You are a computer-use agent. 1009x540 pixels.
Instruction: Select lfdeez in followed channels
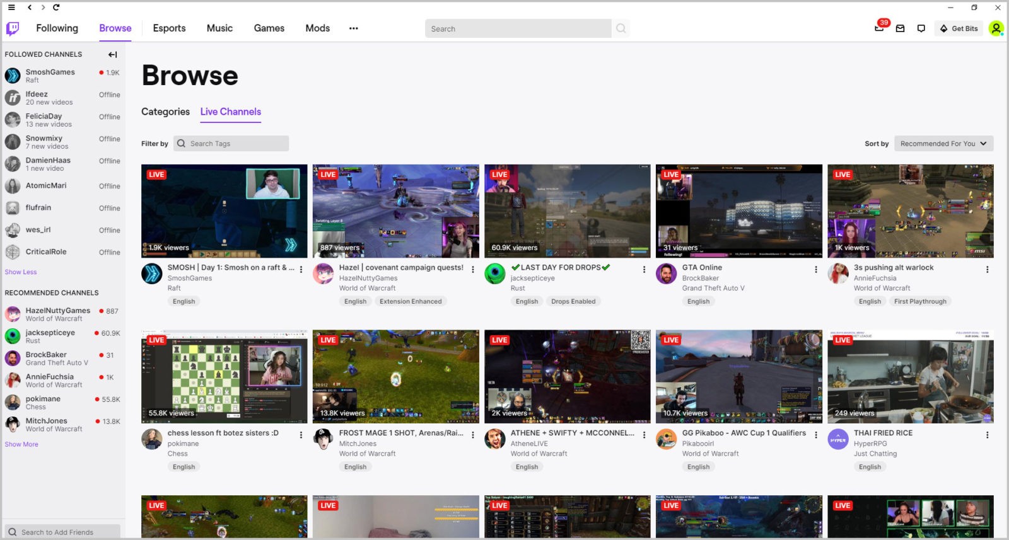click(x=62, y=98)
